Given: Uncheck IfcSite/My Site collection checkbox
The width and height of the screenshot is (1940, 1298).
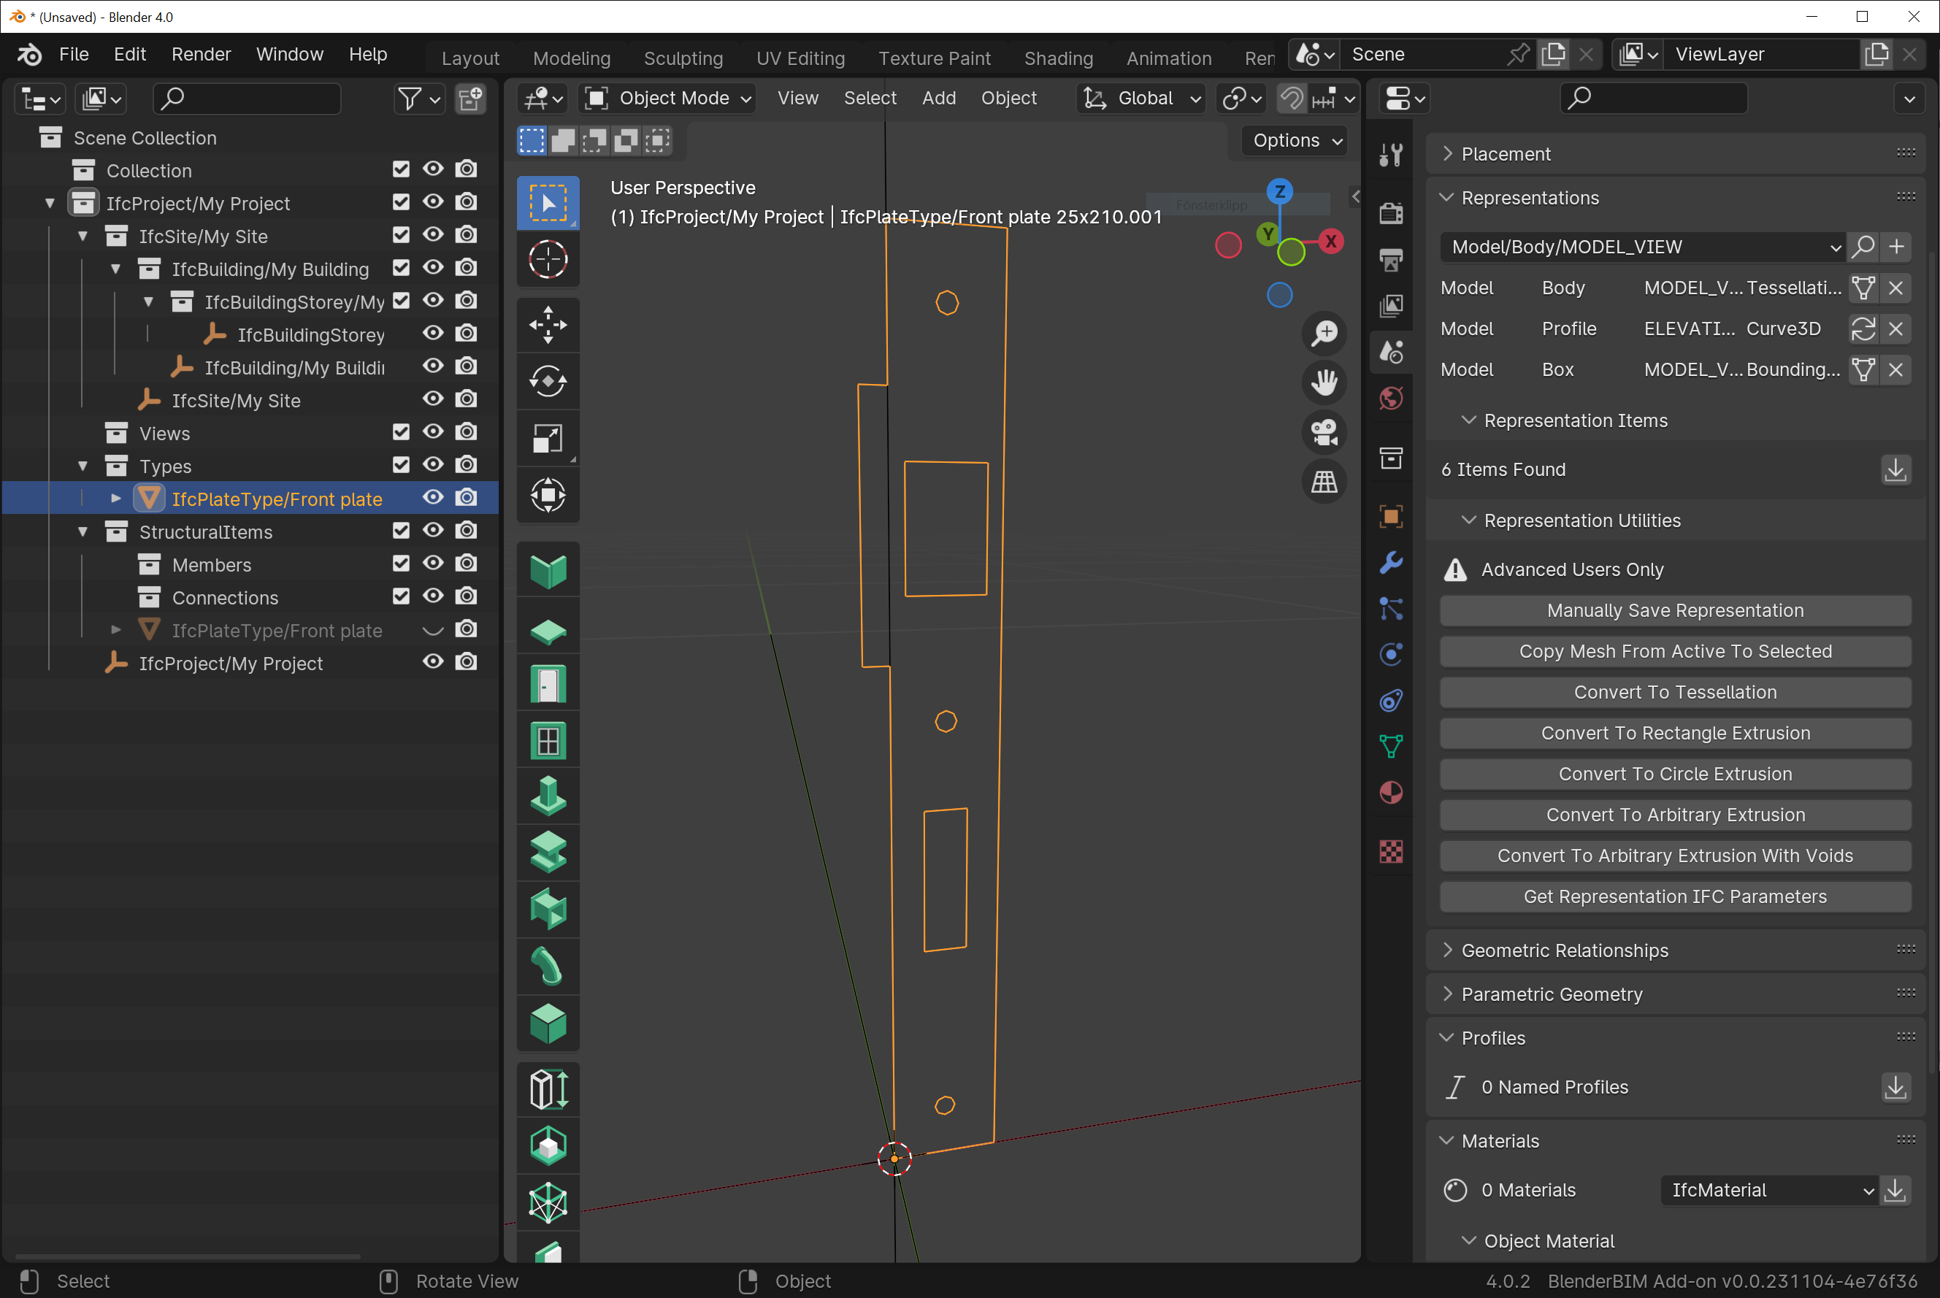Looking at the screenshot, I should point(401,235).
